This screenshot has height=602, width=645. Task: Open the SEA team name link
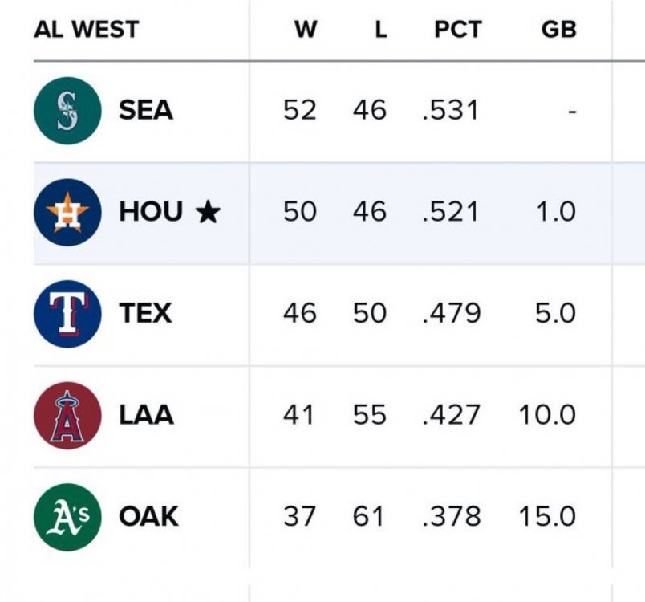coord(146,110)
